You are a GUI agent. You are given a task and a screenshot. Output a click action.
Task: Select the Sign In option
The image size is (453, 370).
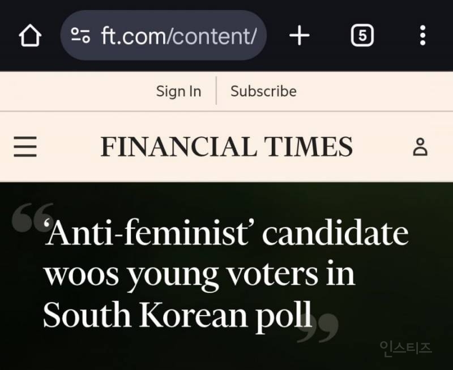[178, 91]
